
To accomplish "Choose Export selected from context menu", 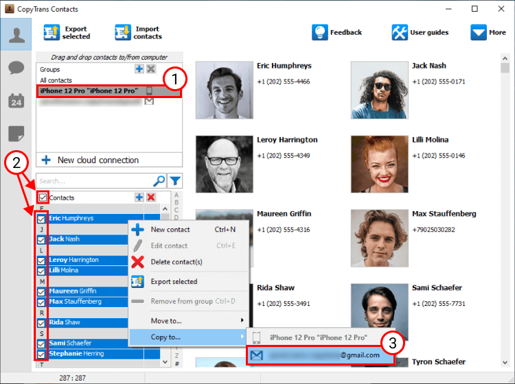I will (189, 281).
